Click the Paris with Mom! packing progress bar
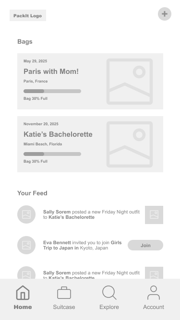 (52, 91)
